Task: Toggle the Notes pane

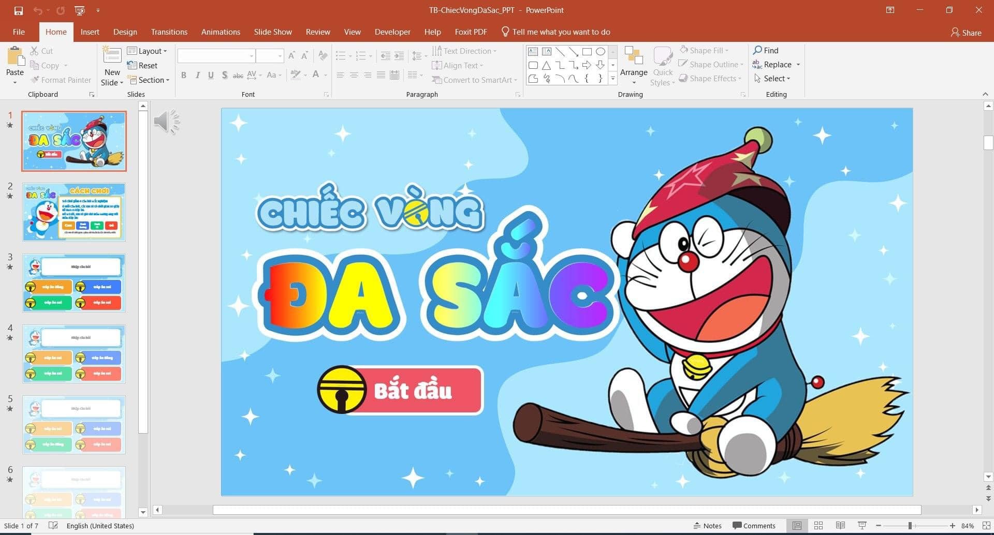Action: point(707,526)
